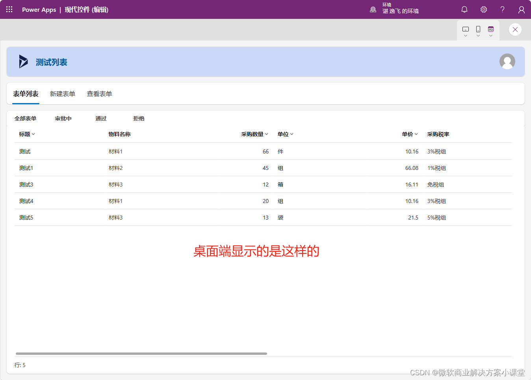Open the help question mark menu
The height and width of the screenshot is (380, 531).
pyautogui.click(x=502, y=9)
